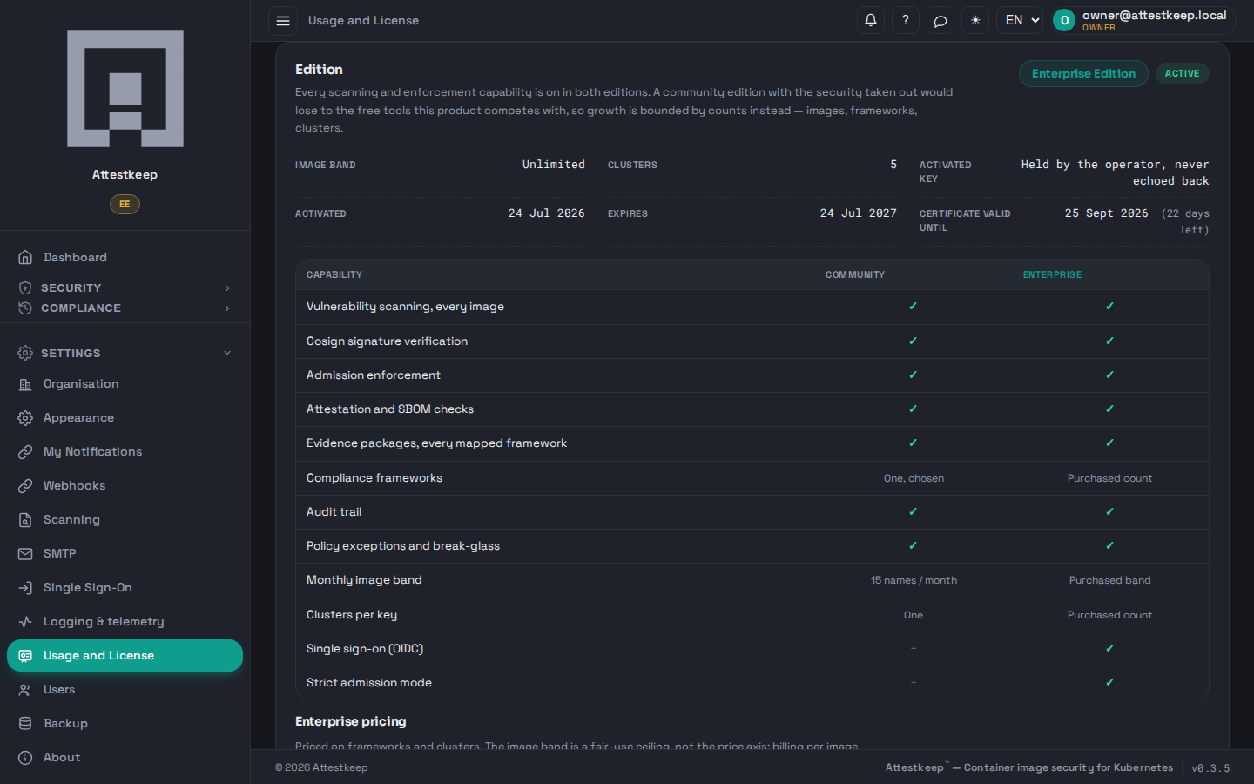Image resolution: width=1254 pixels, height=784 pixels.
Task: Click the Settings gear icon
Action: click(x=25, y=353)
